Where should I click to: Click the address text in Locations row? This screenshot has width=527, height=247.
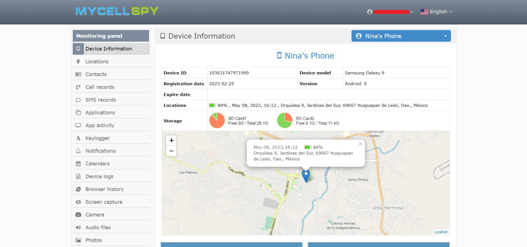(x=354, y=105)
